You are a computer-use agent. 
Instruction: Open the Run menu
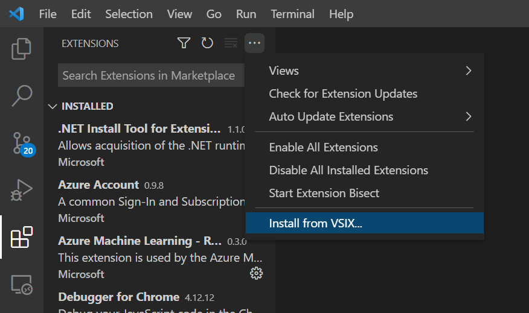pos(246,14)
